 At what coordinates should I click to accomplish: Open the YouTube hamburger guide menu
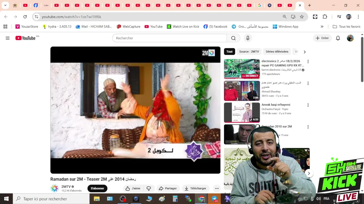[x=8, y=38]
